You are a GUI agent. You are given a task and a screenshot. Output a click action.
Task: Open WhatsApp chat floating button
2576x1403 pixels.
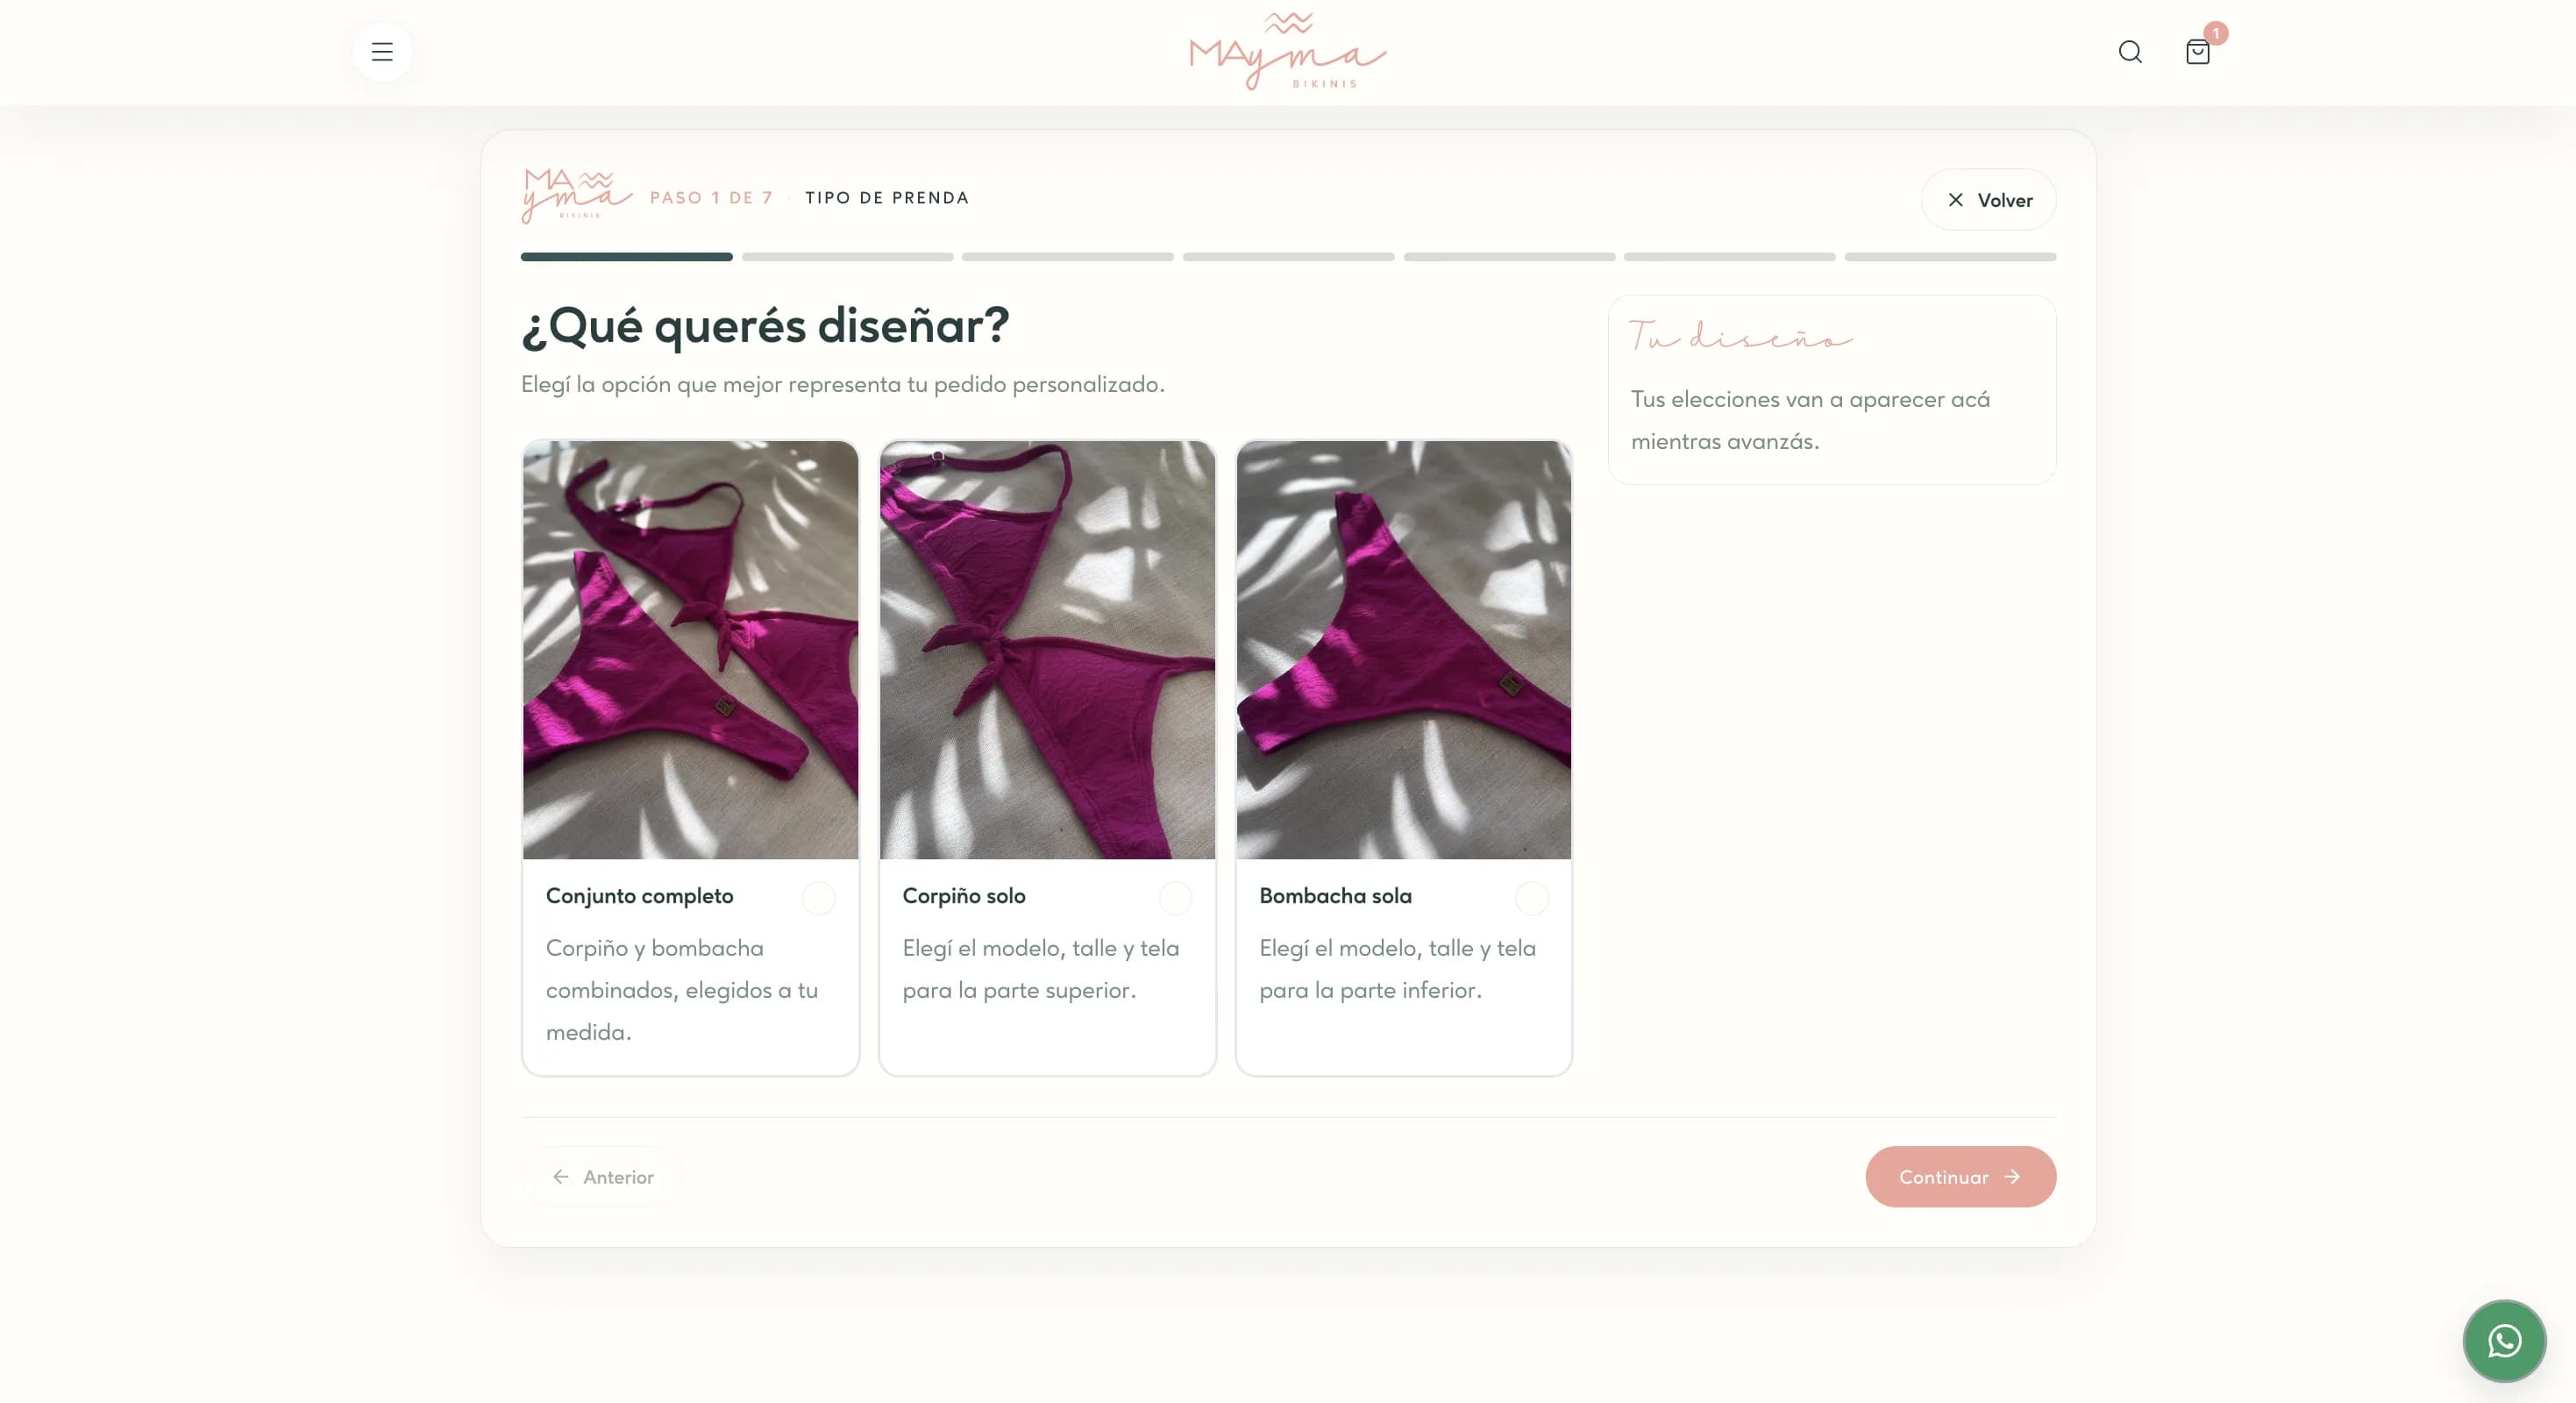(2504, 1340)
